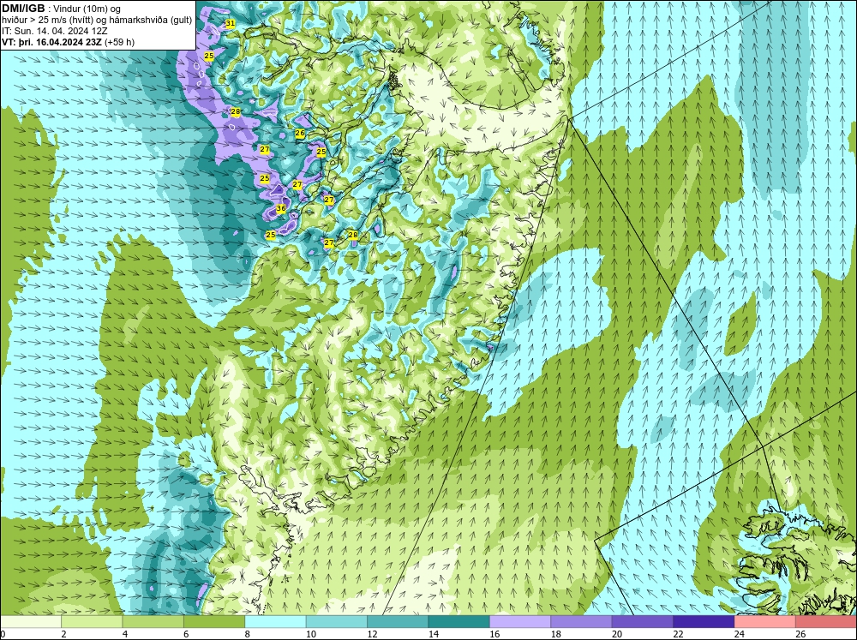Screen dimensions: 857x640
Task: Click the 12–14 m/s teal legend swatch
Action: (x=398, y=621)
